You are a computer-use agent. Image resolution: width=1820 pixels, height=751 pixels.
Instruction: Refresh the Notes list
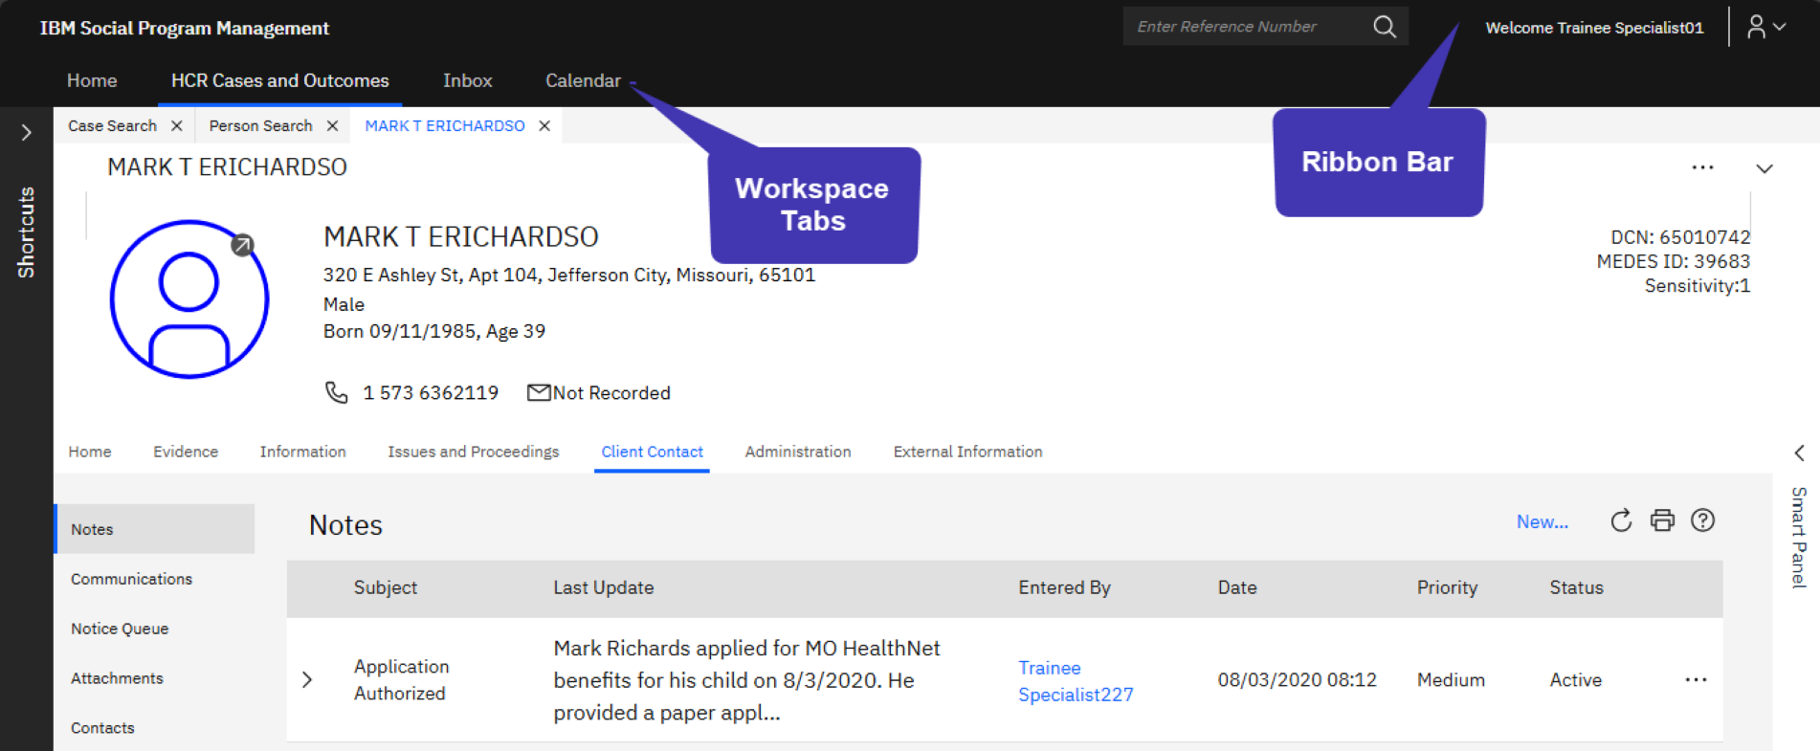[1621, 520]
